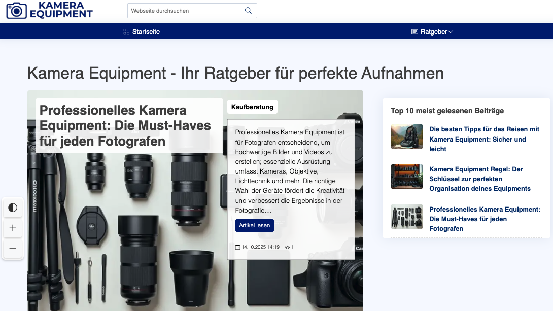This screenshot has height=311, width=553.
Task: Click the eye icon showing the view count
Action: point(288,247)
